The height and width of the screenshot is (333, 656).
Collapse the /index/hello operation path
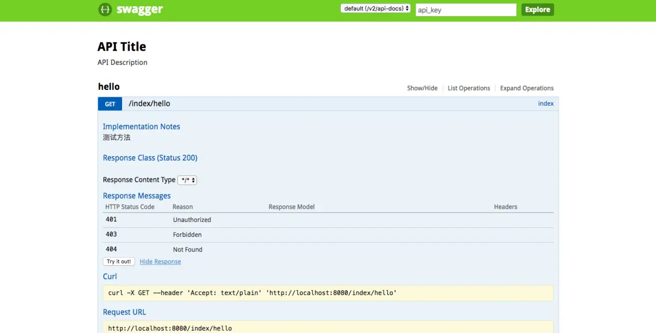[x=150, y=104]
